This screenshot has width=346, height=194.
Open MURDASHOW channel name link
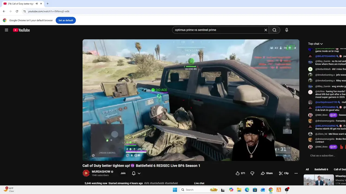tap(101, 172)
